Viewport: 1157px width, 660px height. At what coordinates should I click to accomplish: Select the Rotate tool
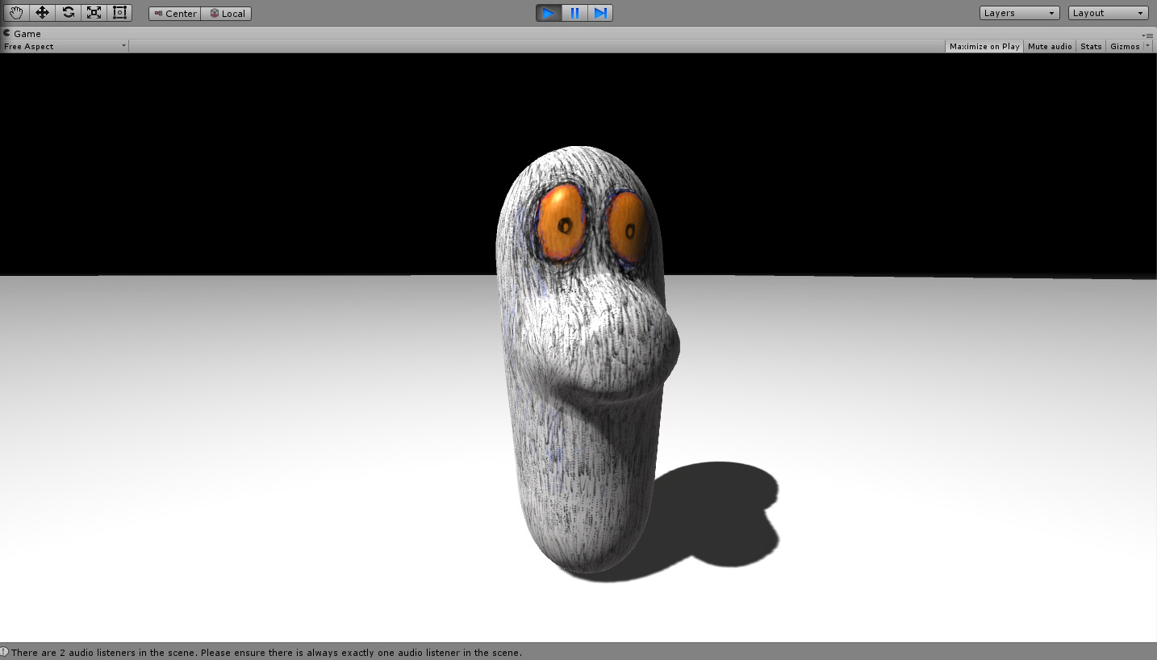tap(69, 13)
